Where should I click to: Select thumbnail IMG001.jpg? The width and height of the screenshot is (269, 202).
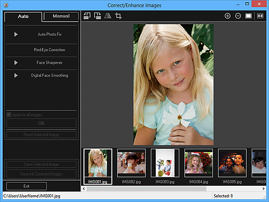[x=98, y=167]
